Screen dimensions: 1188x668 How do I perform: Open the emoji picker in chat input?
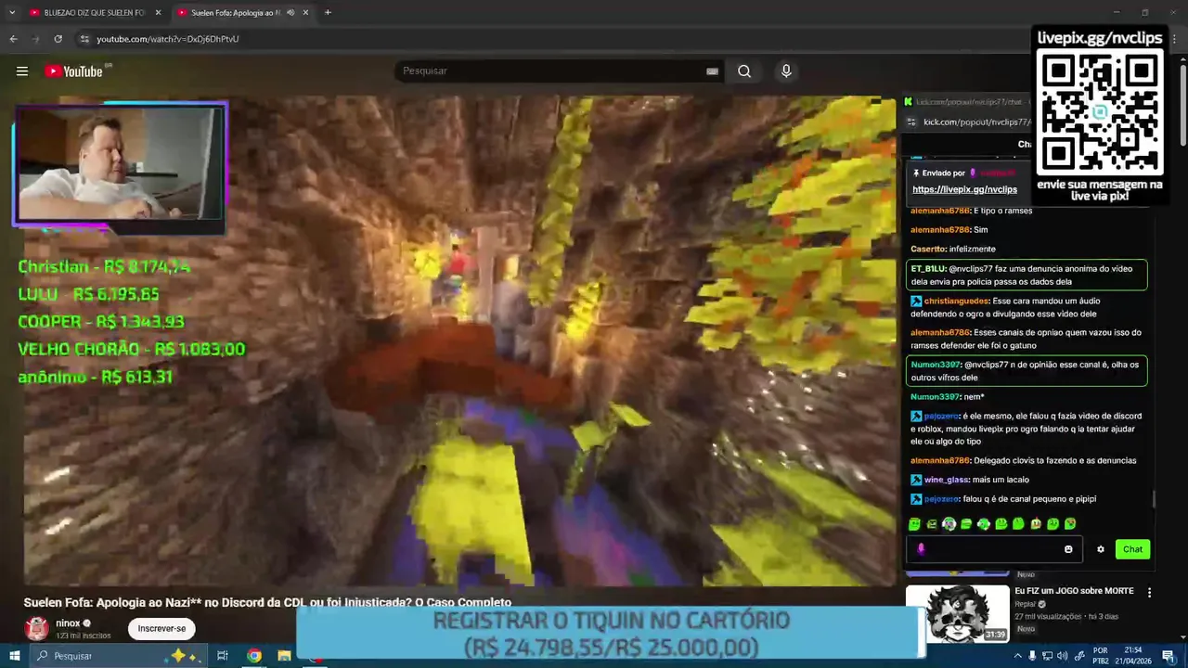[x=1068, y=549]
